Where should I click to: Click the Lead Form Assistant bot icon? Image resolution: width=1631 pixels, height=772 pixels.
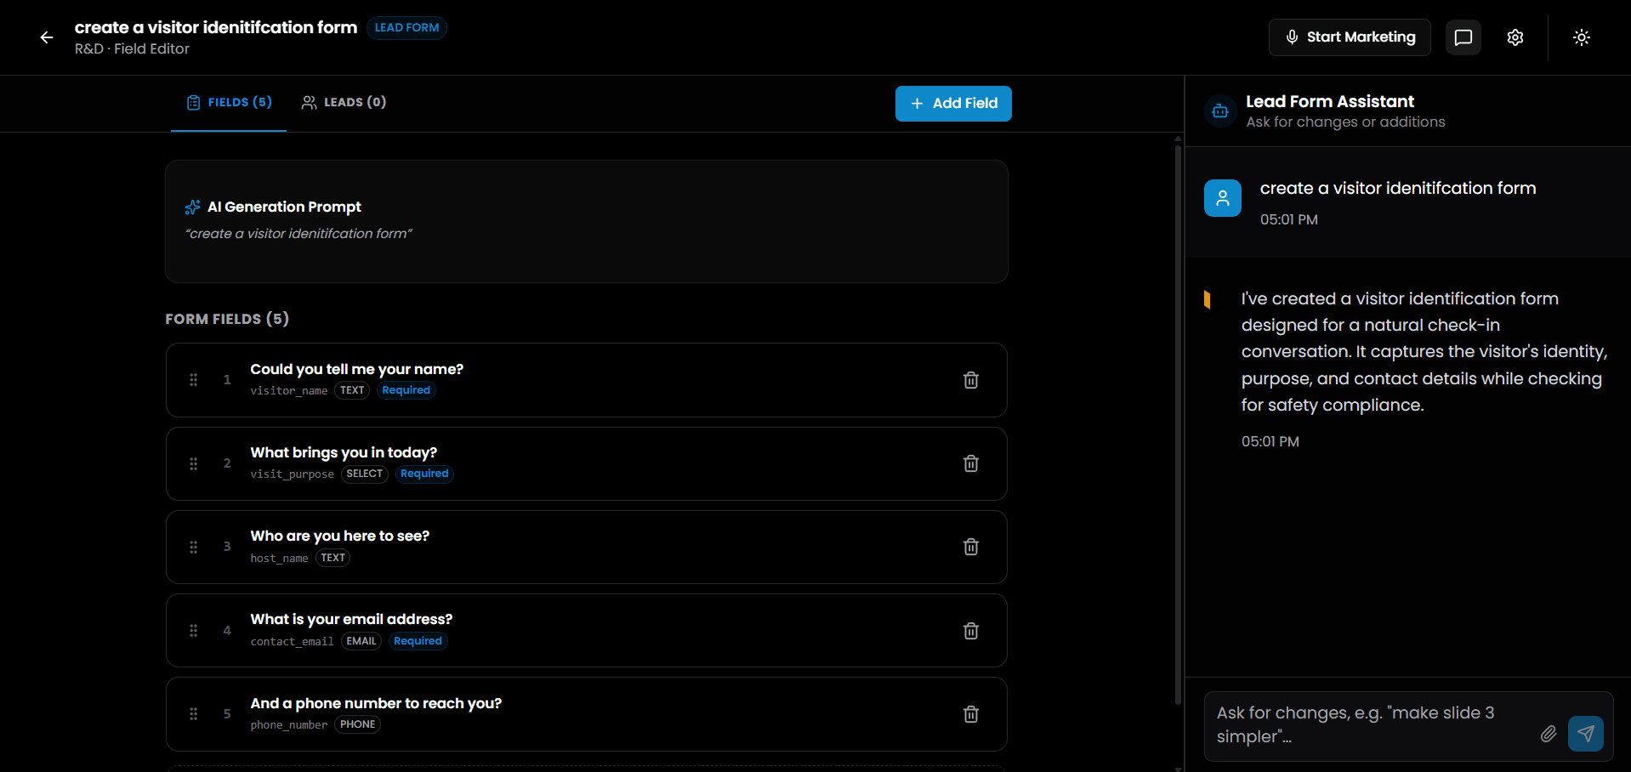point(1220,111)
